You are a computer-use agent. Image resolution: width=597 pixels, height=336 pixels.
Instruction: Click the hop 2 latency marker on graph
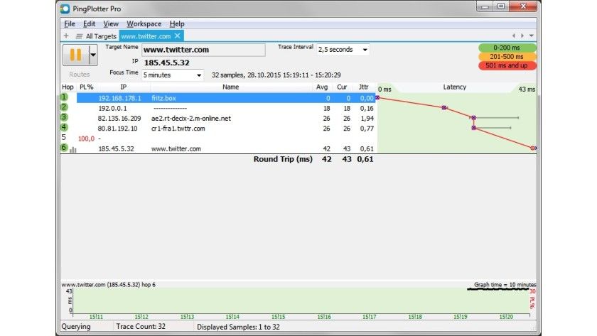(444, 108)
